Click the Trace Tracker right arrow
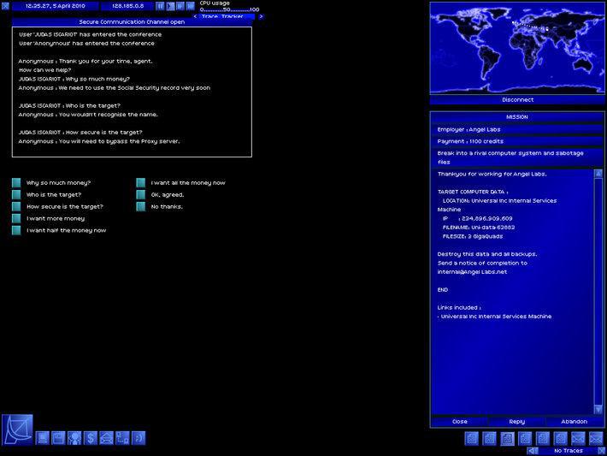The image size is (607, 456). [261, 15]
